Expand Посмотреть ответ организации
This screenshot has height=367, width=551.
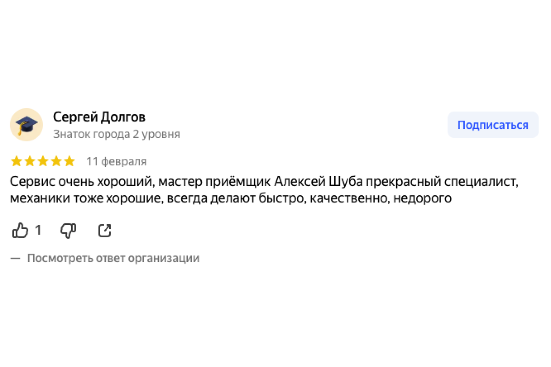113,258
